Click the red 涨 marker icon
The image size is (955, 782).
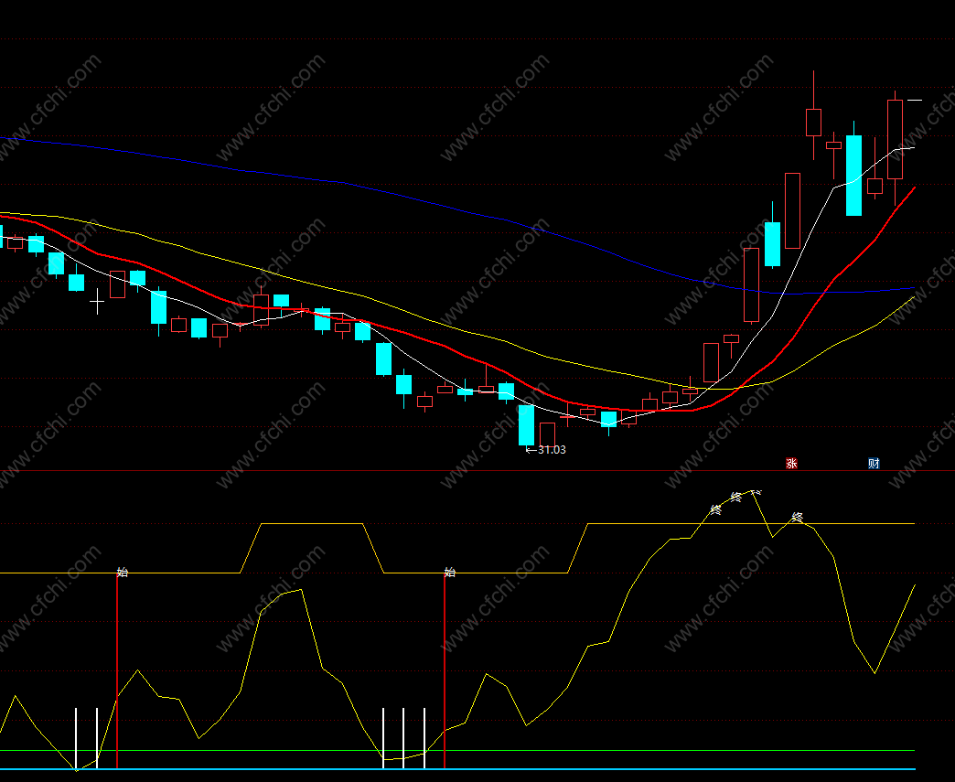point(791,464)
